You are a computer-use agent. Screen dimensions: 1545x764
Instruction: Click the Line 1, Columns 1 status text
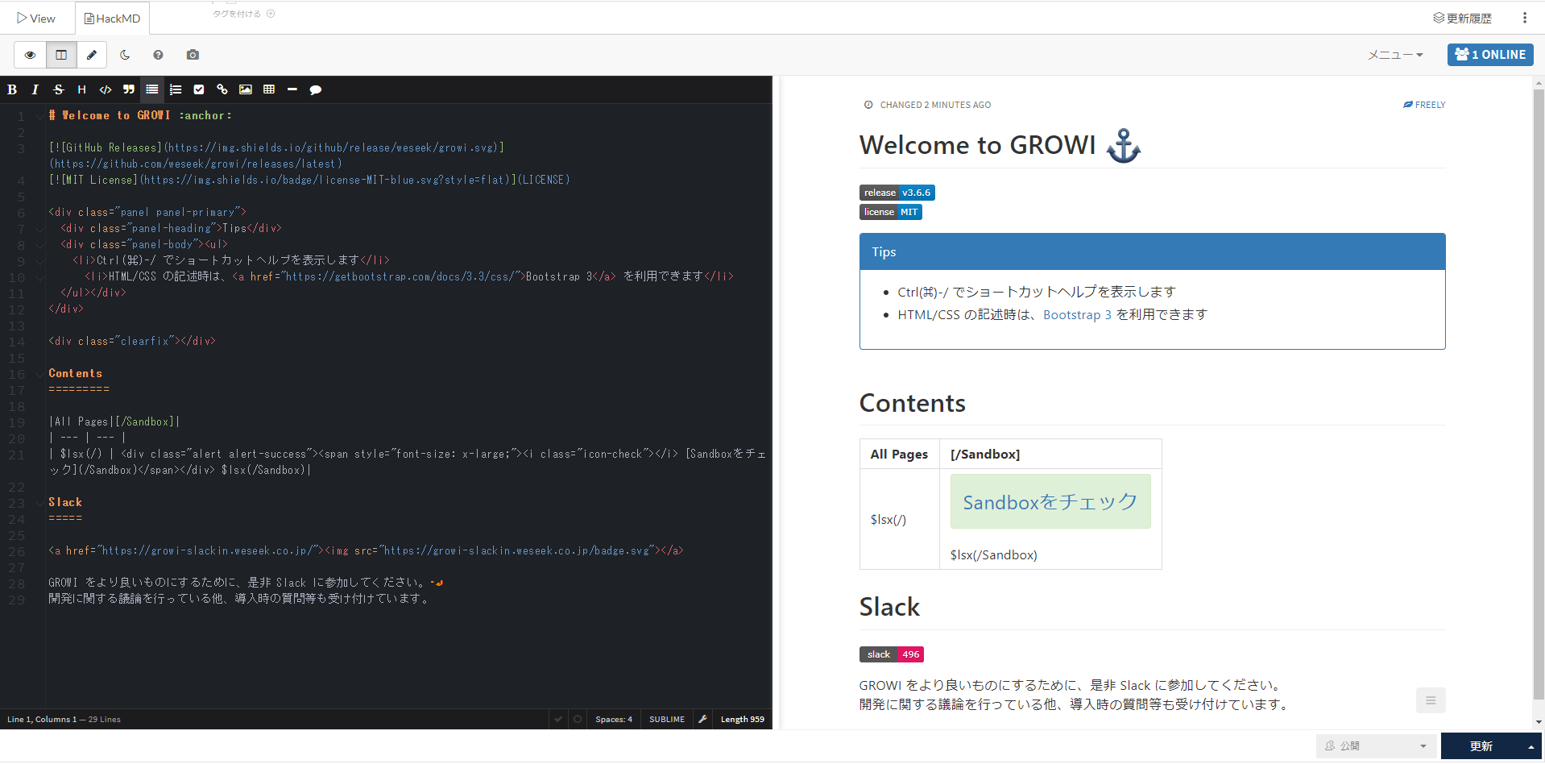[x=42, y=719]
